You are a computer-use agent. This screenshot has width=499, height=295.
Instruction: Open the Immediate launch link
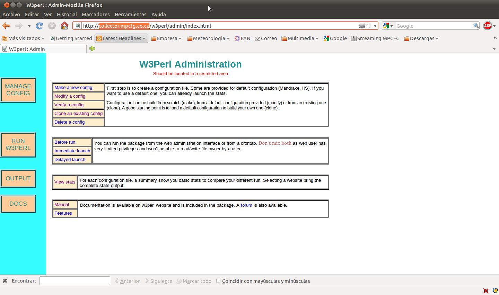coord(72,151)
